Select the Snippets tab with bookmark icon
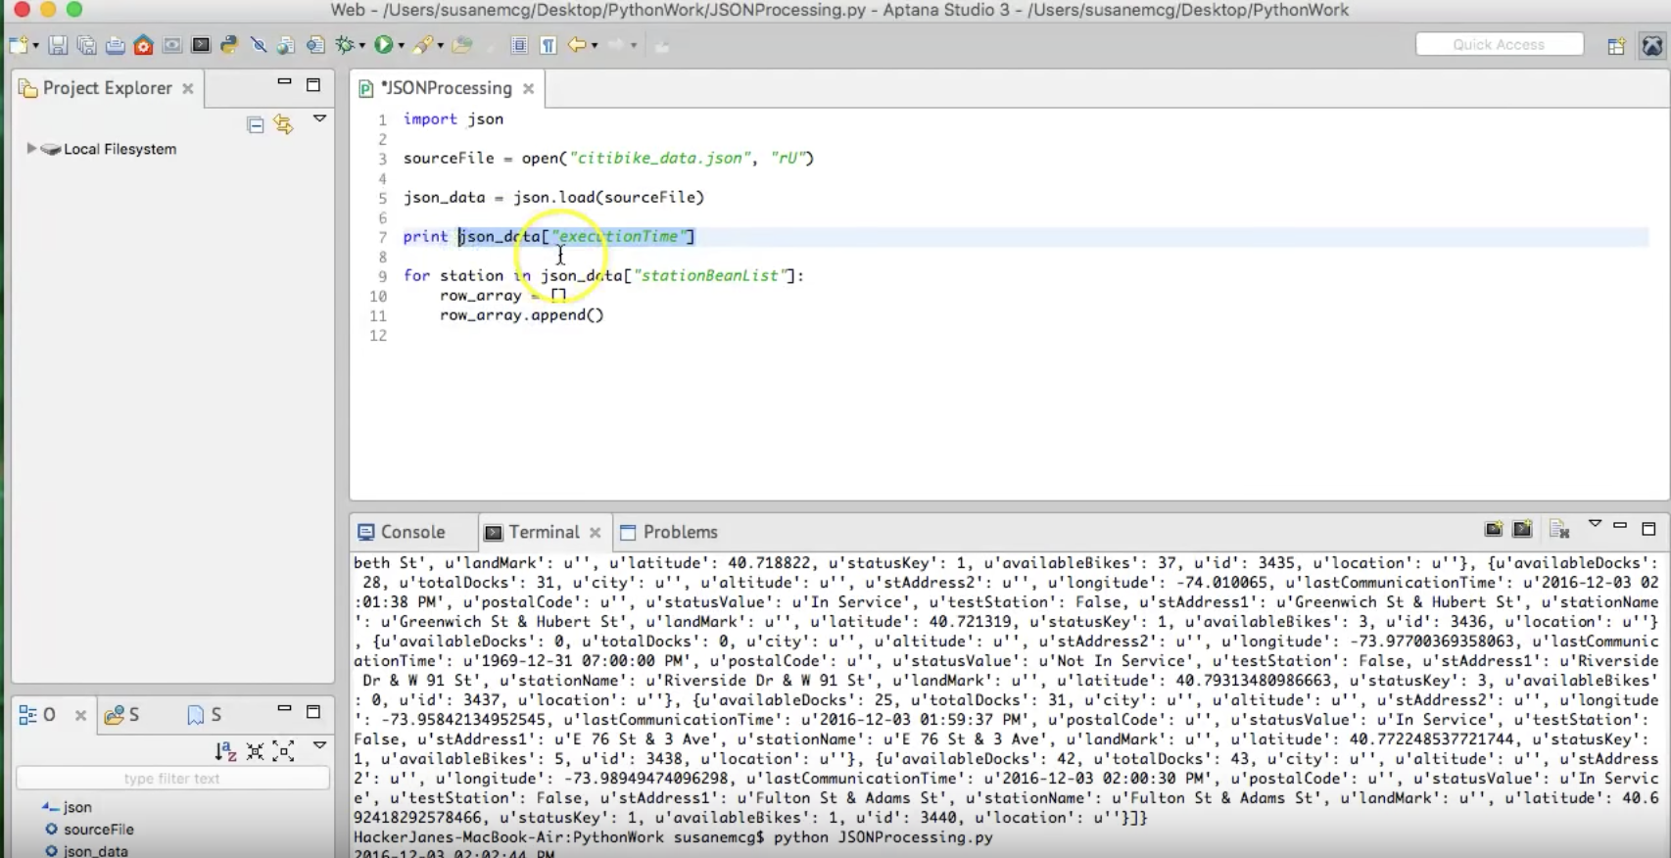Image resolution: width=1671 pixels, height=858 pixels. (205, 715)
